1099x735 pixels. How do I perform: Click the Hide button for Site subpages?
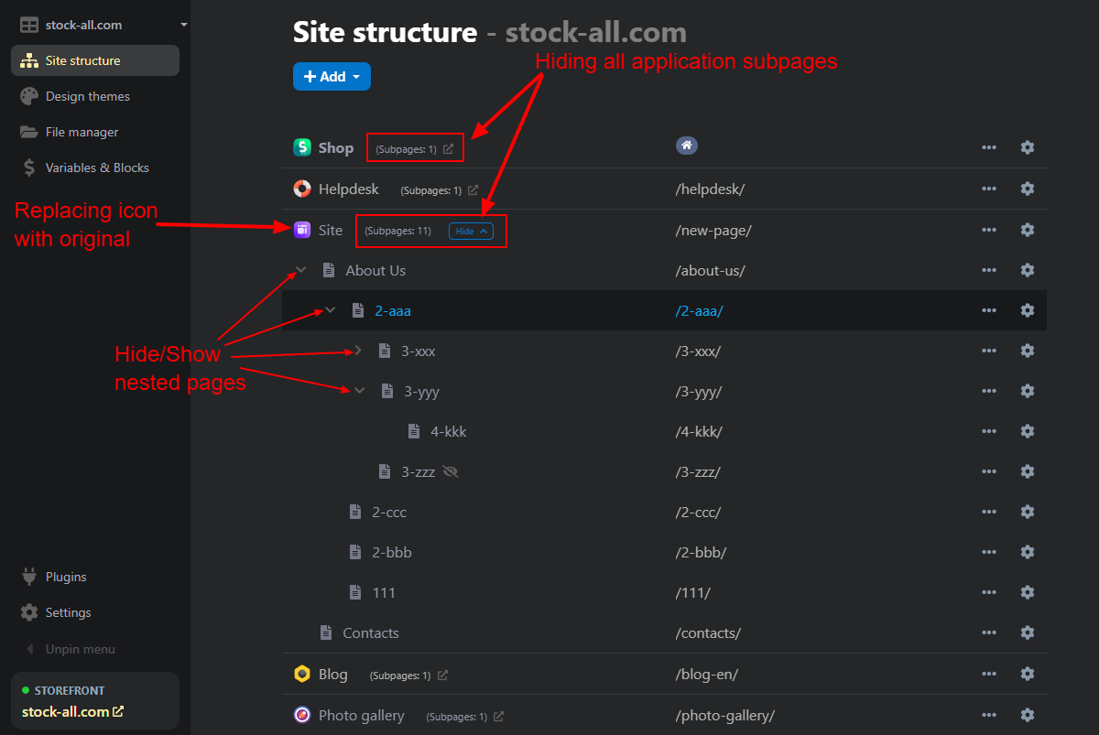470,231
